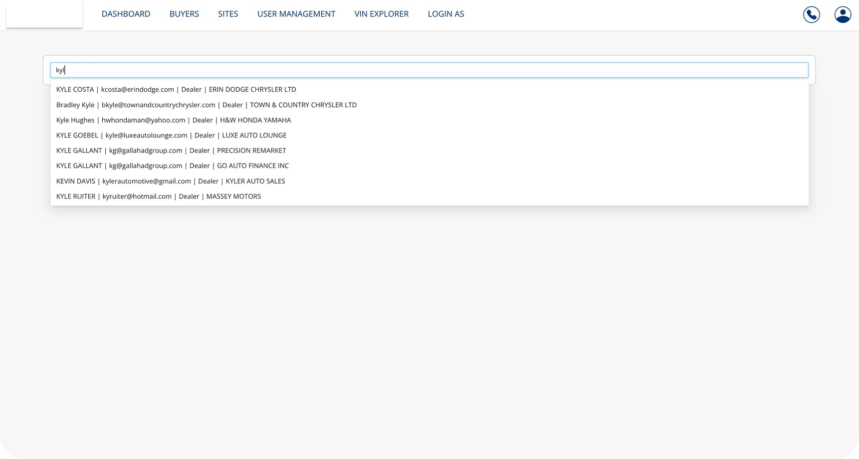This screenshot has width=859, height=459.
Task: Click the phone call icon
Action: pyautogui.click(x=811, y=14)
